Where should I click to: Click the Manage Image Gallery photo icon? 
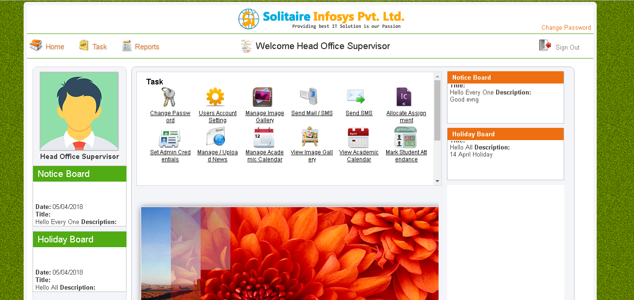[x=262, y=97]
